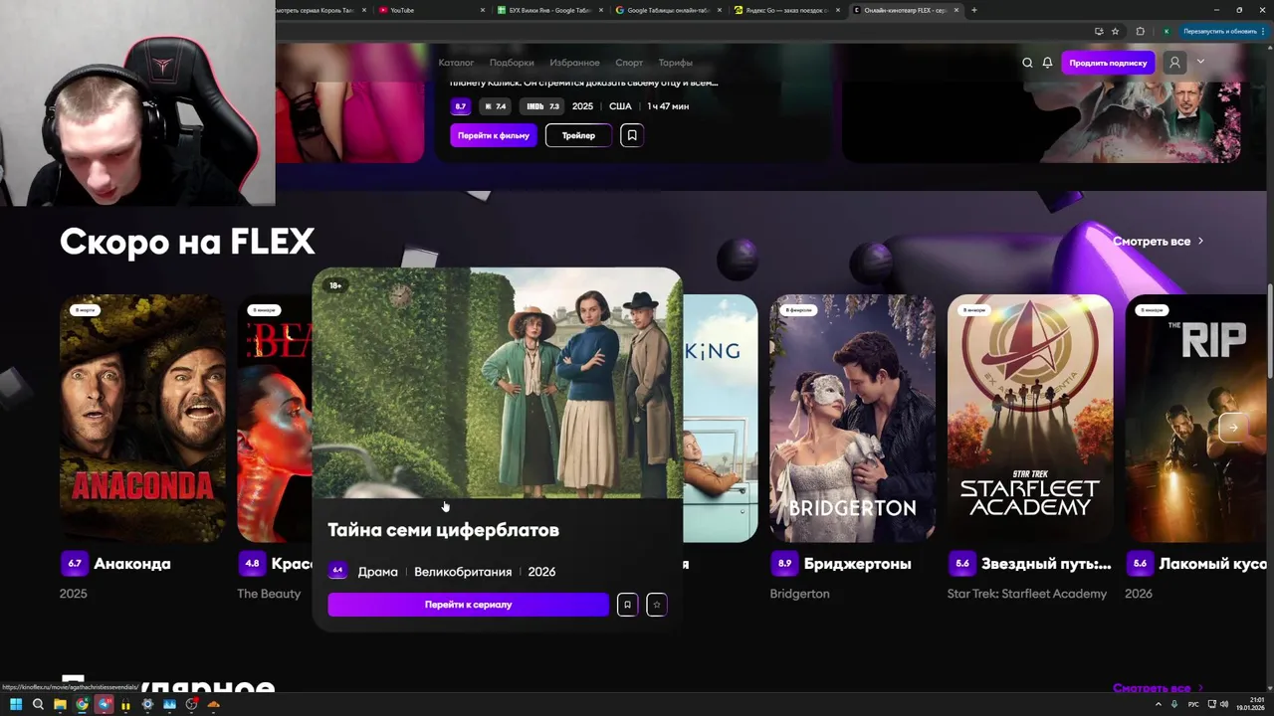Open the Starfleet Academy poster thumbnail
The image size is (1274, 716).
1030,418
